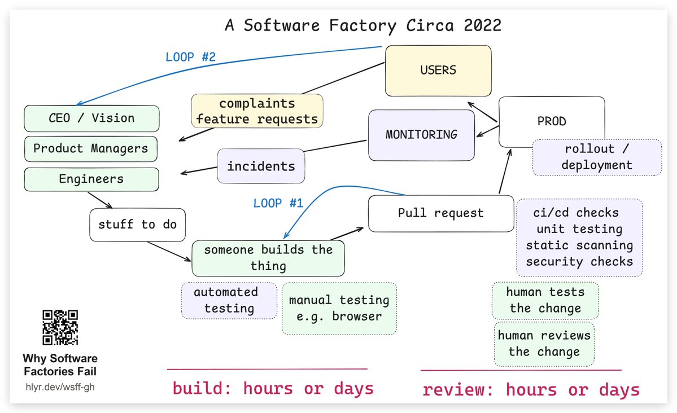This screenshot has width=677, height=413.
Task: Click the rollout / deployment note
Action: click(597, 157)
